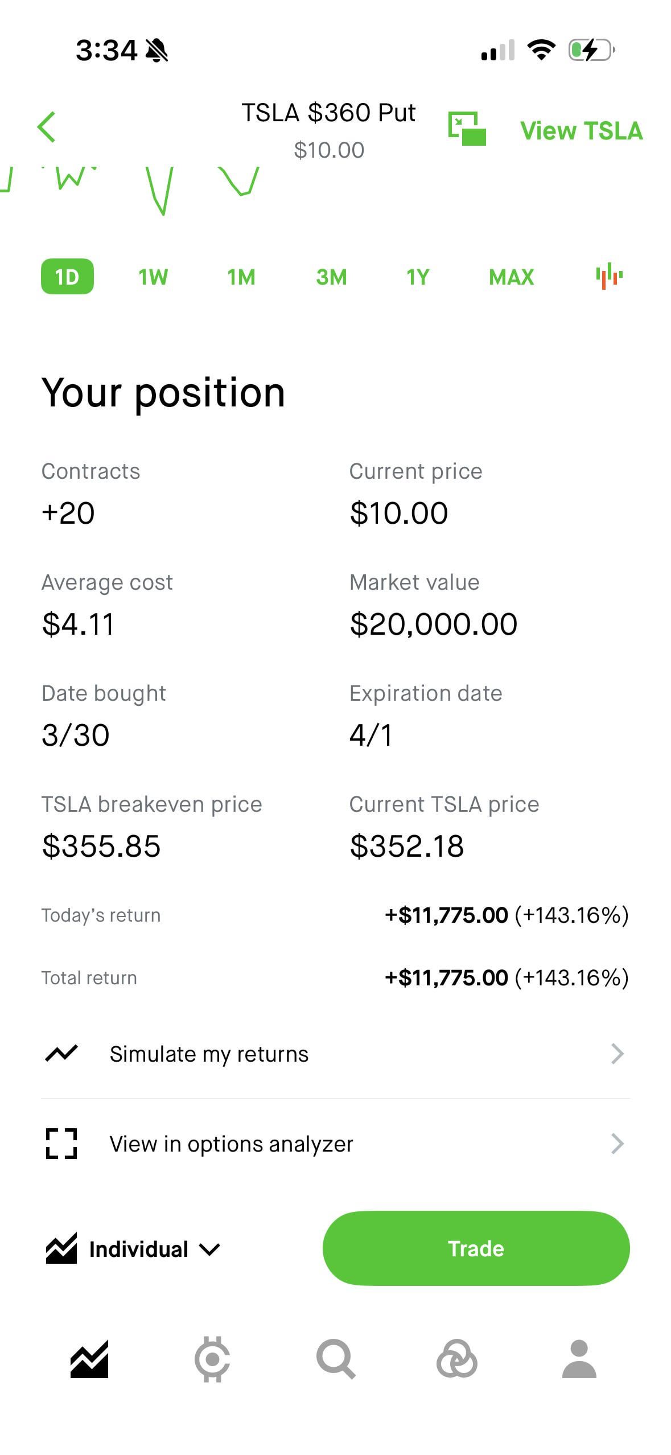Tap the back arrow icon
The height and width of the screenshot is (1455, 671).
tap(47, 126)
